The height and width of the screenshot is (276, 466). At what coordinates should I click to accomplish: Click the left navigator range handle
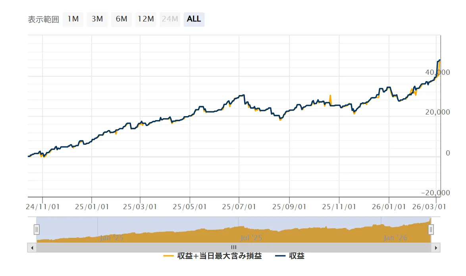pos(37,229)
